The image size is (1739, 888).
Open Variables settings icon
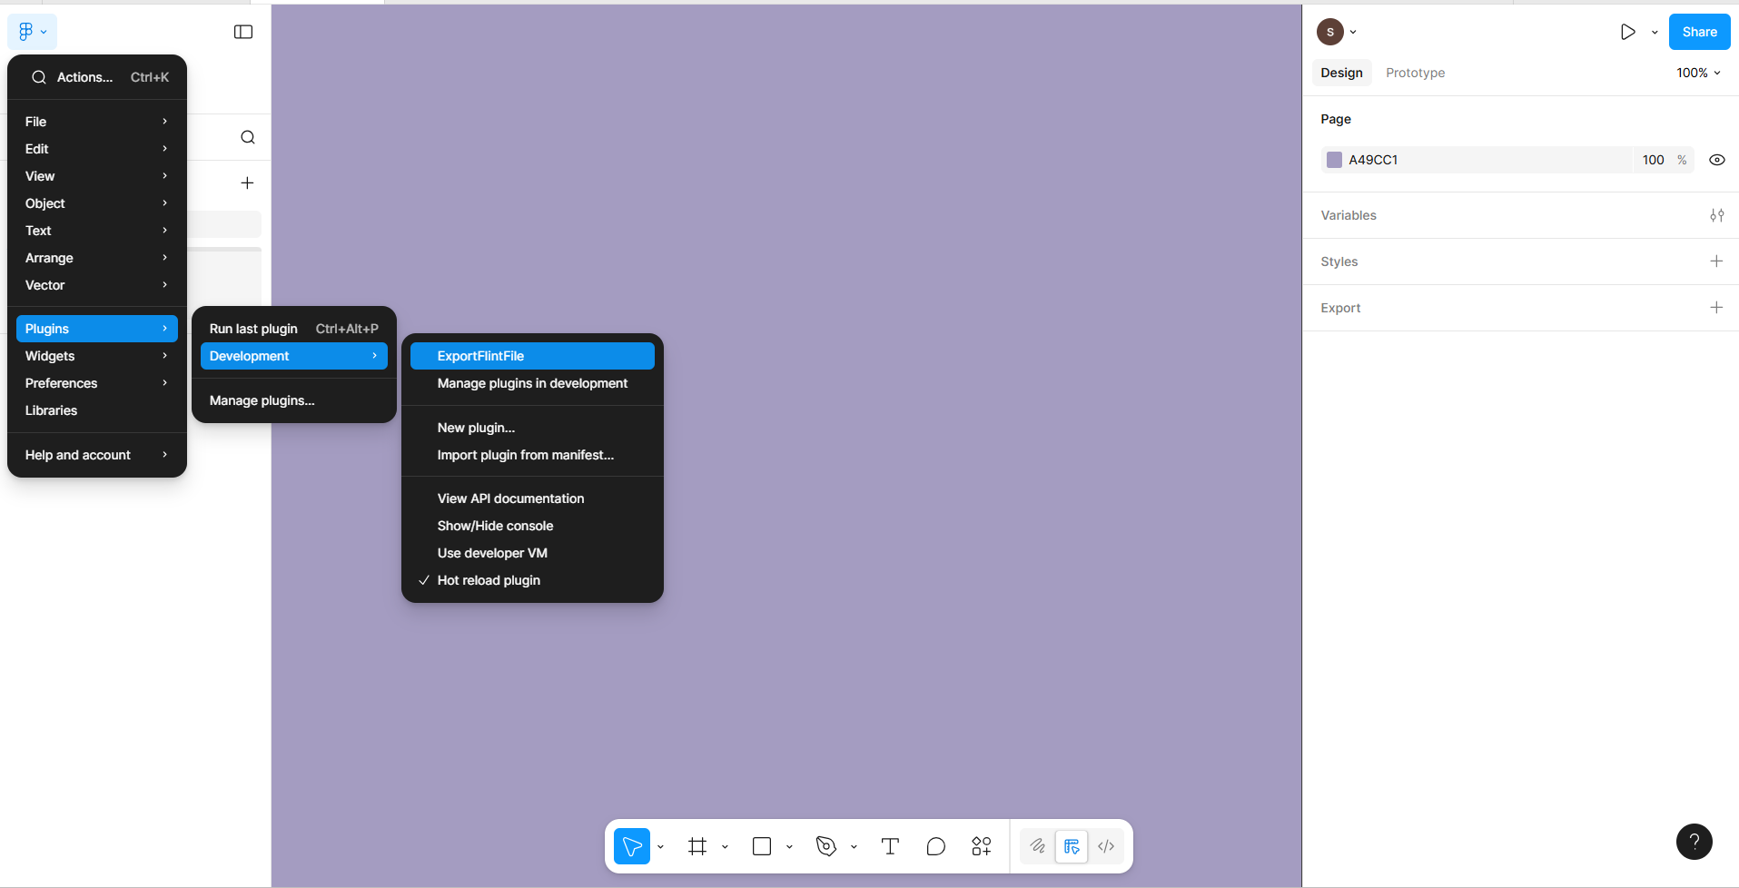tap(1716, 215)
